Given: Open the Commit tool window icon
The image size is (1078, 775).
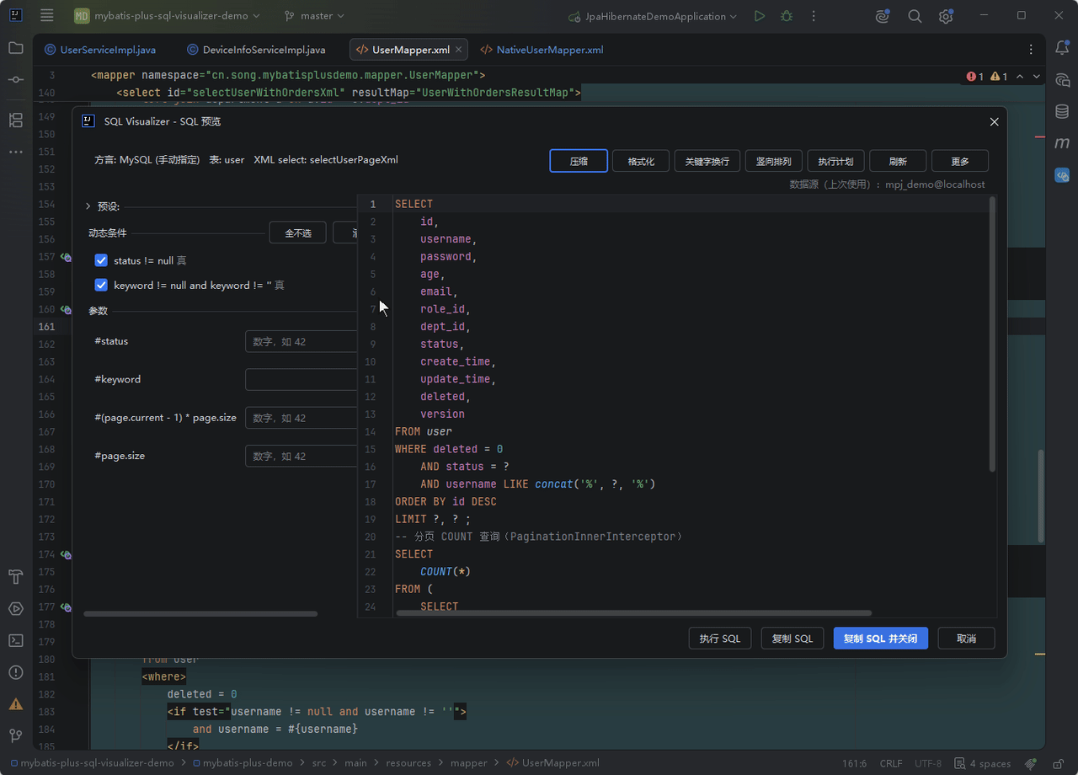Looking at the screenshot, I should 15,79.
